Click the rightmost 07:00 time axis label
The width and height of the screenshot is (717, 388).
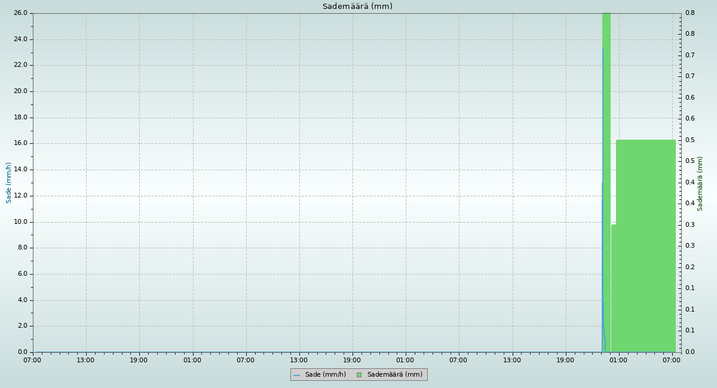672,360
